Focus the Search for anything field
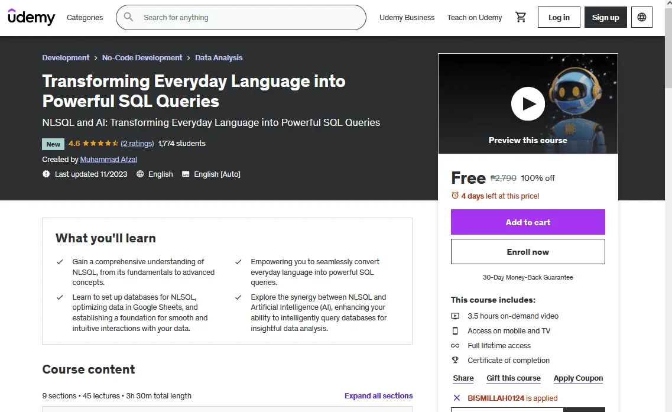Viewport: 672px width, 412px height. click(241, 18)
